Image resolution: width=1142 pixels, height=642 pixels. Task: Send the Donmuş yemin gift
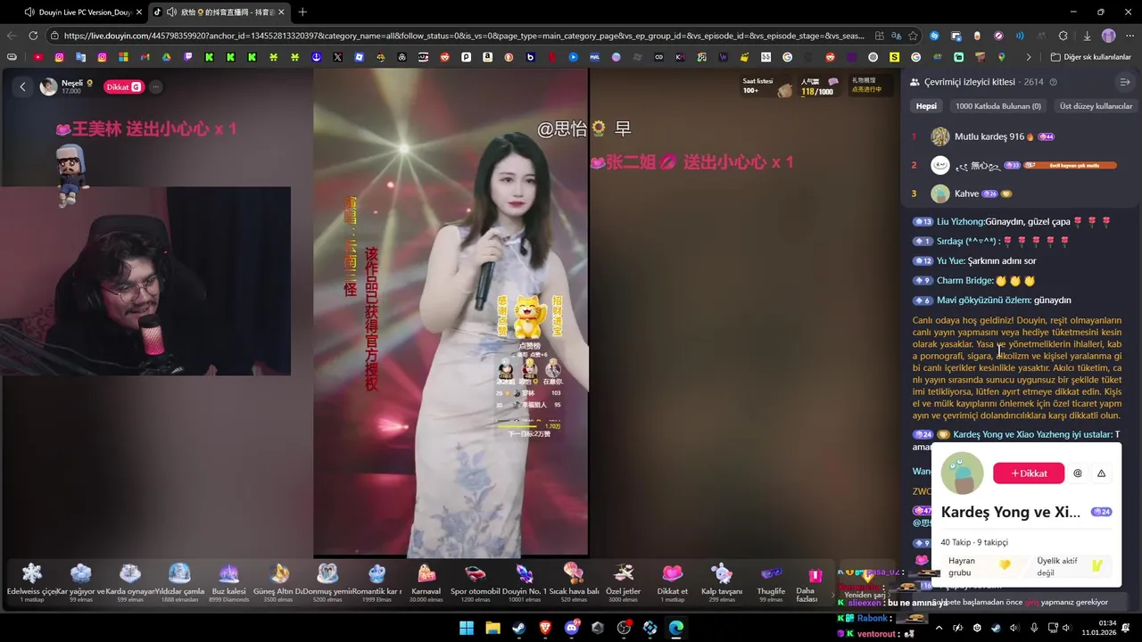tap(327, 582)
